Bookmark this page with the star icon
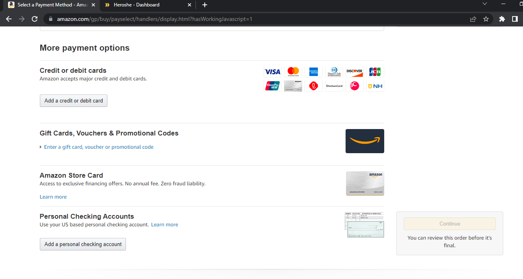The height and width of the screenshot is (279, 523). (x=486, y=19)
